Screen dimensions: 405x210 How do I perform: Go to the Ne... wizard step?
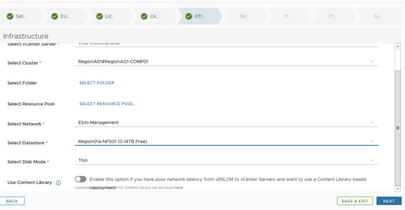pos(244,16)
